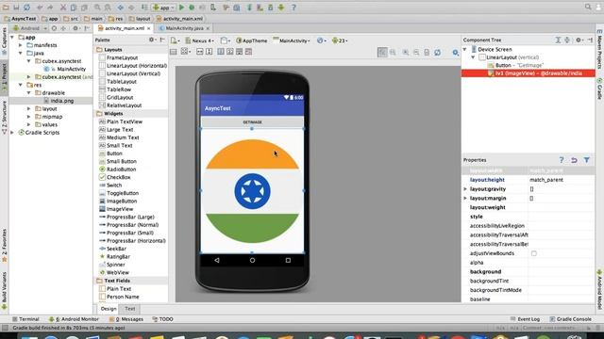The width and height of the screenshot is (604, 339).
Task: Show Properties help question icon
Action: coord(562,160)
